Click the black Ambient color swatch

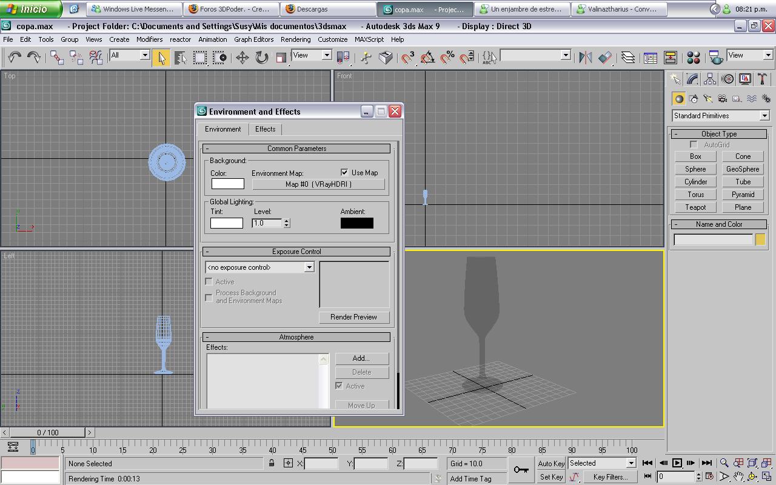coord(356,223)
